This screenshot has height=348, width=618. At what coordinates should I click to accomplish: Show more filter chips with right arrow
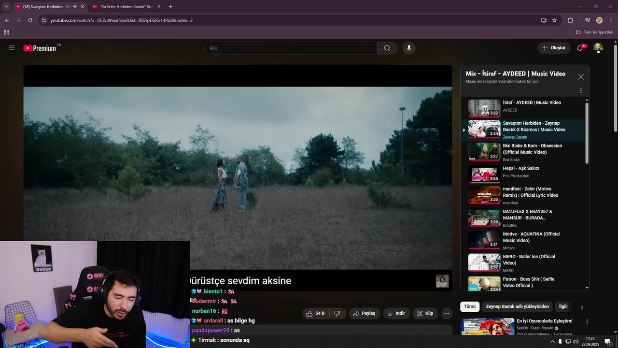582,307
